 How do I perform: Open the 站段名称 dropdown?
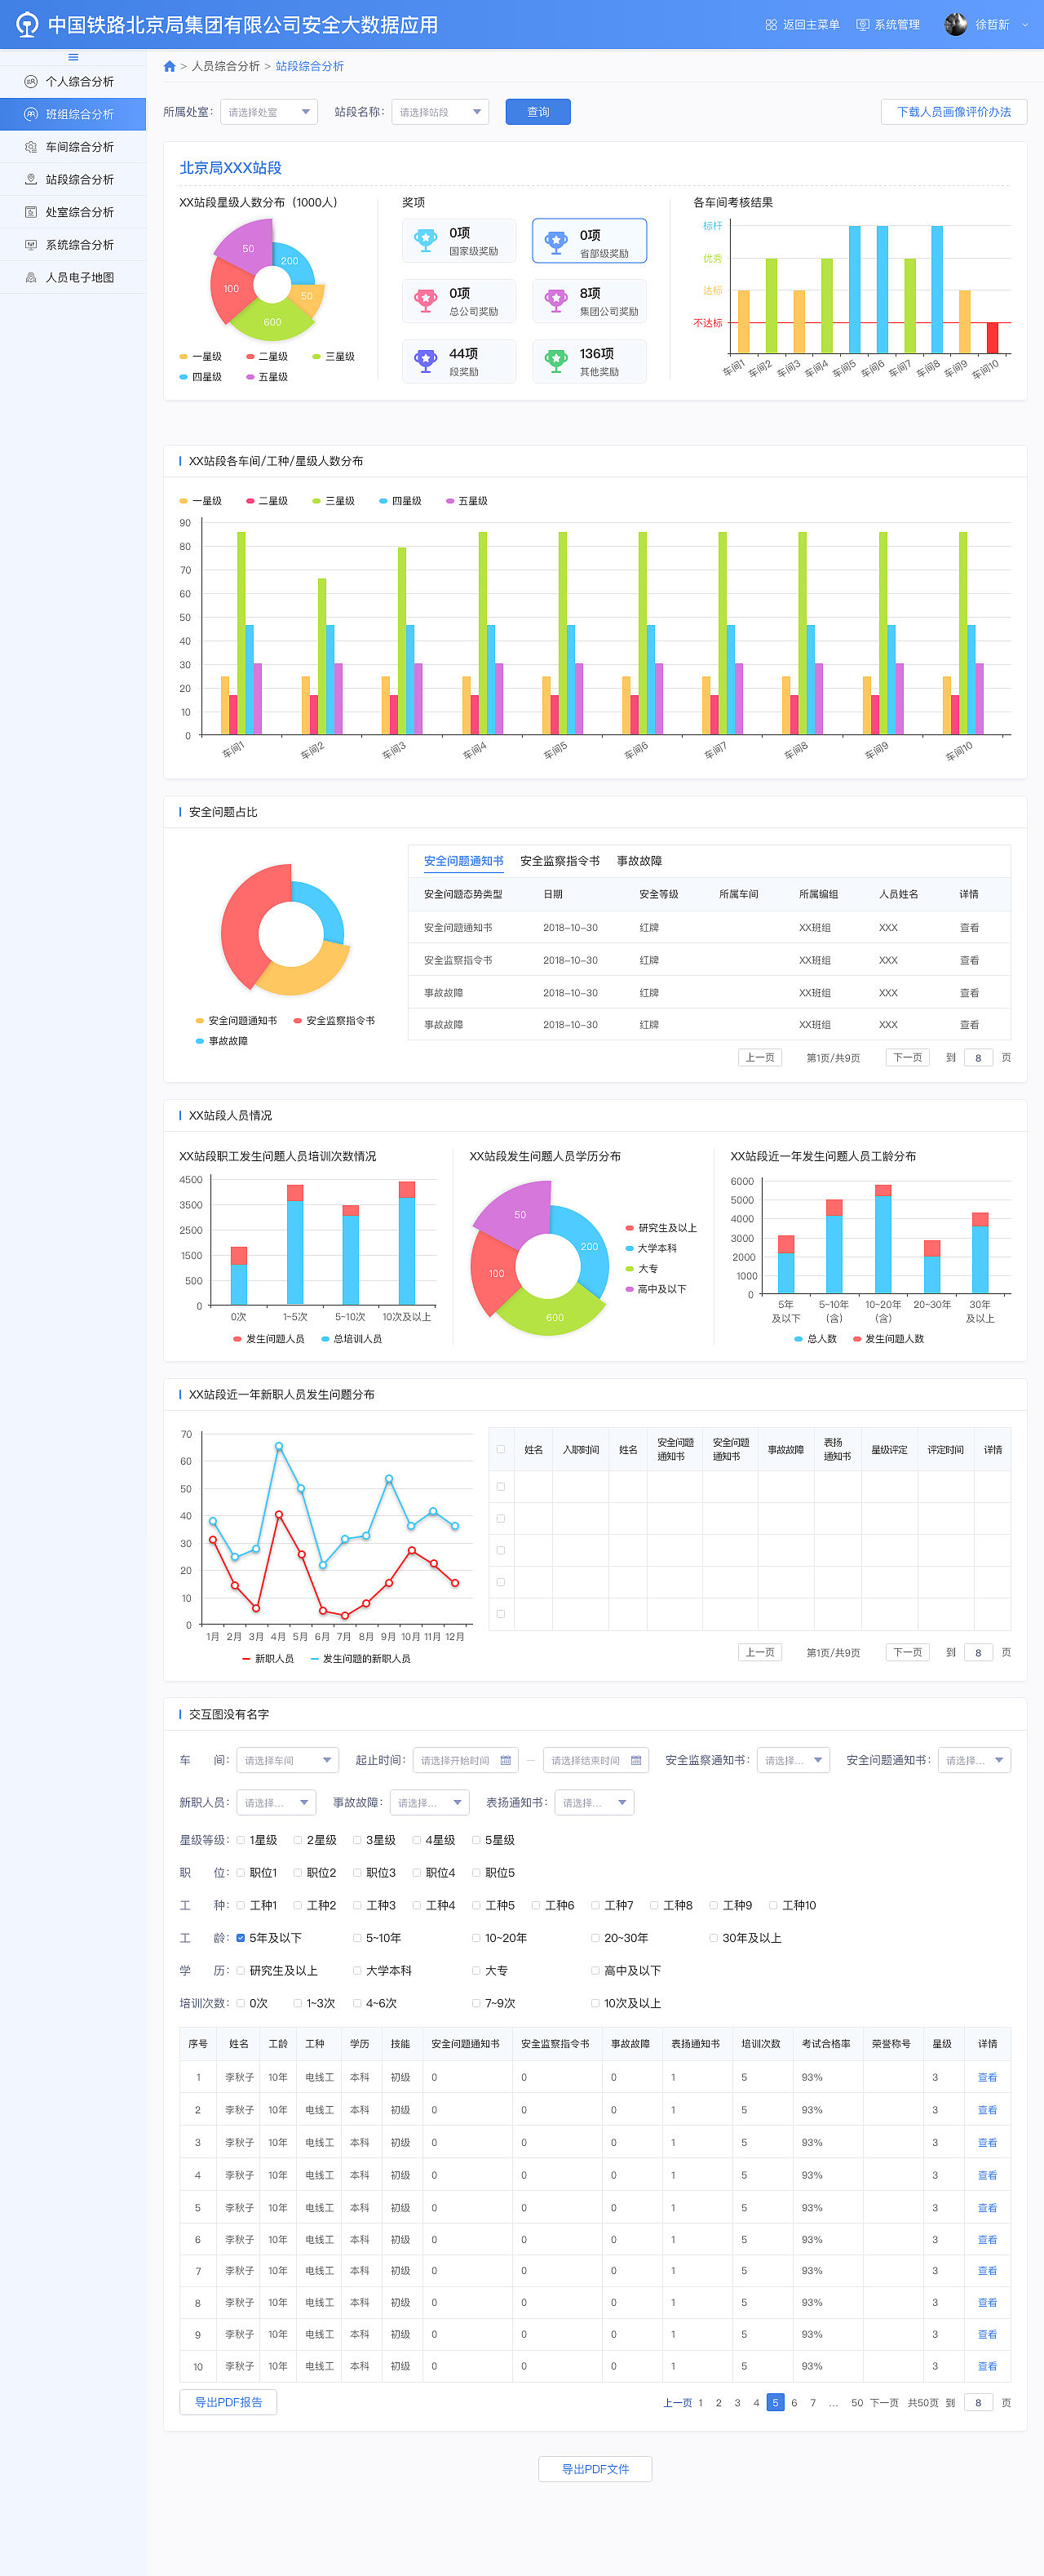[440, 112]
